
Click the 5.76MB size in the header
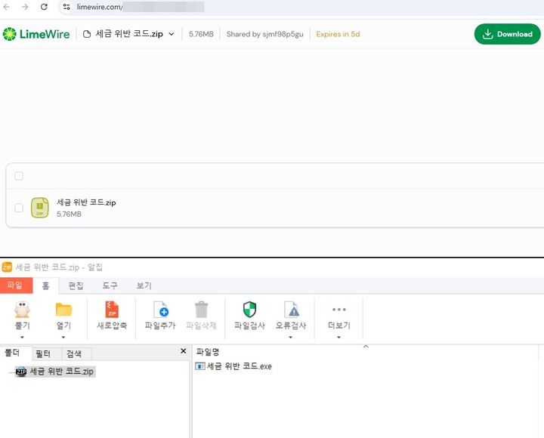201,34
